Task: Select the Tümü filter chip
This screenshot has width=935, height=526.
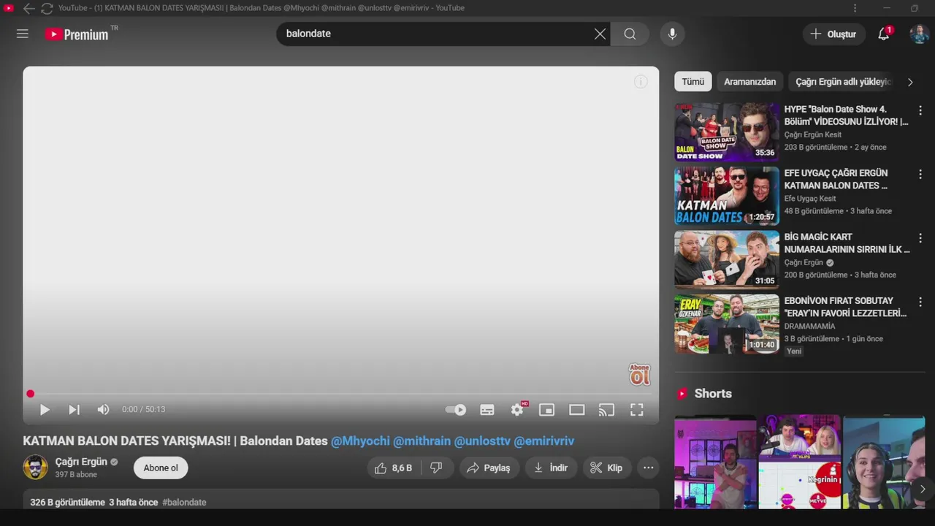Action: (x=693, y=82)
